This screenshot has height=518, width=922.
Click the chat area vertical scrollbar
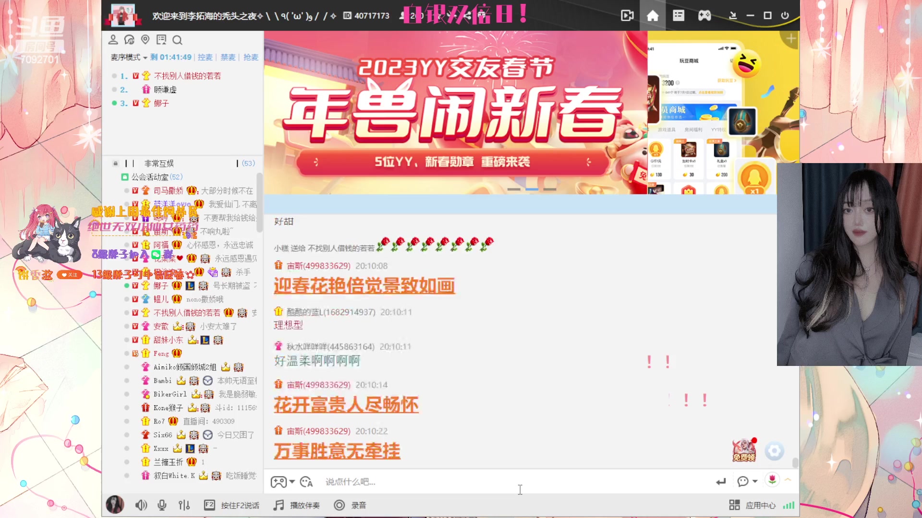click(x=795, y=462)
